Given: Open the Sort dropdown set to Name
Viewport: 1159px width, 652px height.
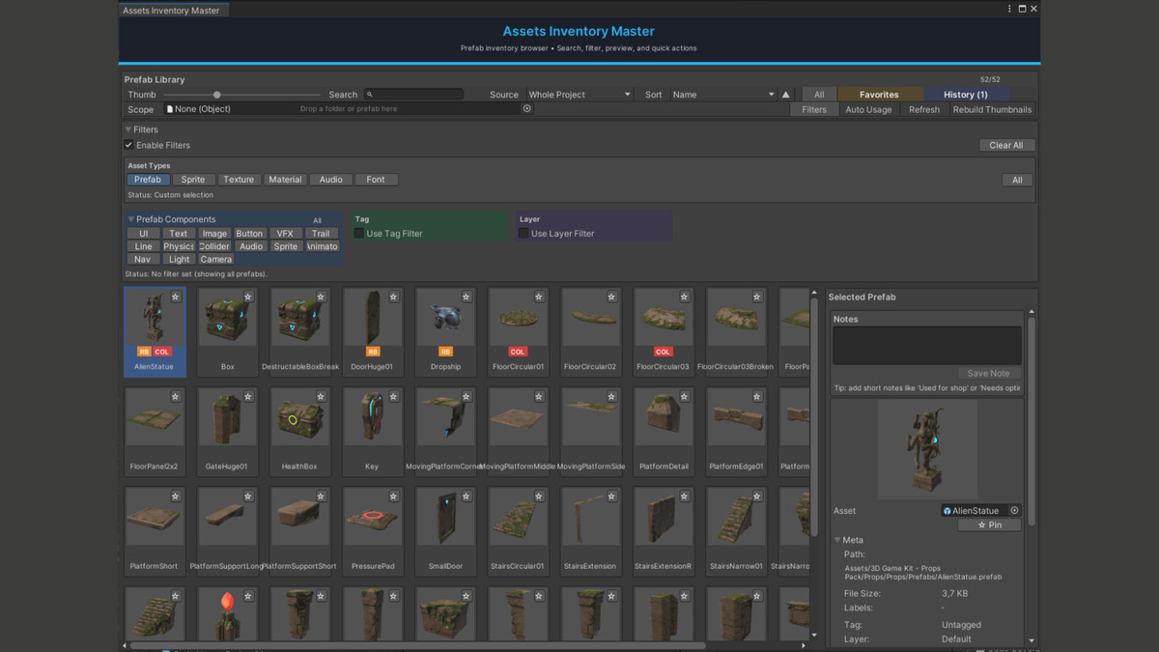Looking at the screenshot, I should pyautogui.click(x=723, y=95).
